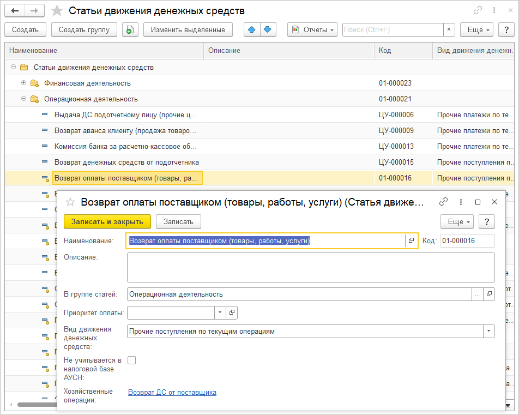This screenshot has height=415, width=519.
Task: Open the Приоритет оплаты dropdown
Action: pyautogui.click(x=220, y=312)
